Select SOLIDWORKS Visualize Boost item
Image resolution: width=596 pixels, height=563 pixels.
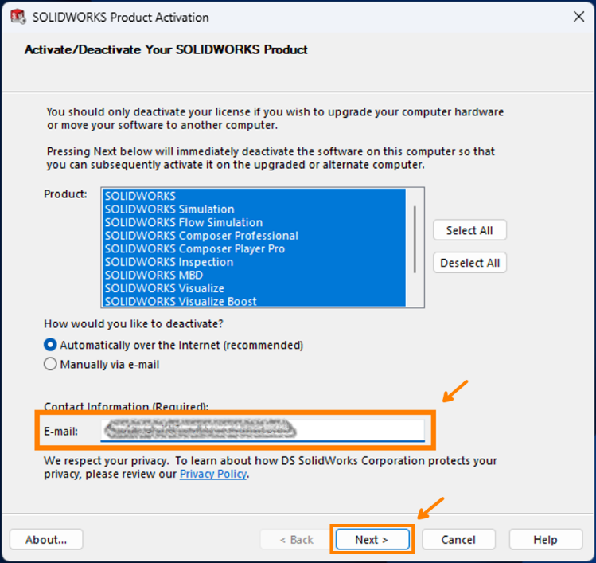180,301
